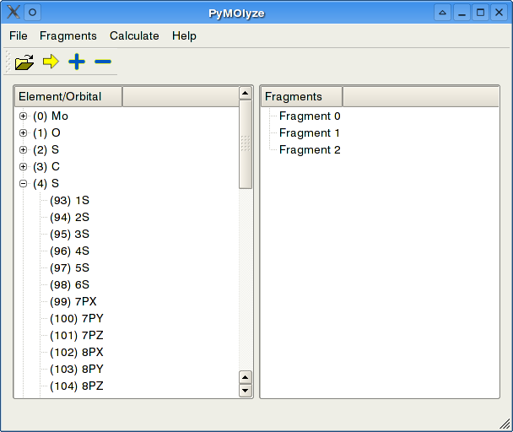Open the File menu
Image resolution: width=513 pixels, height=432 pixels.
(19, 35)
